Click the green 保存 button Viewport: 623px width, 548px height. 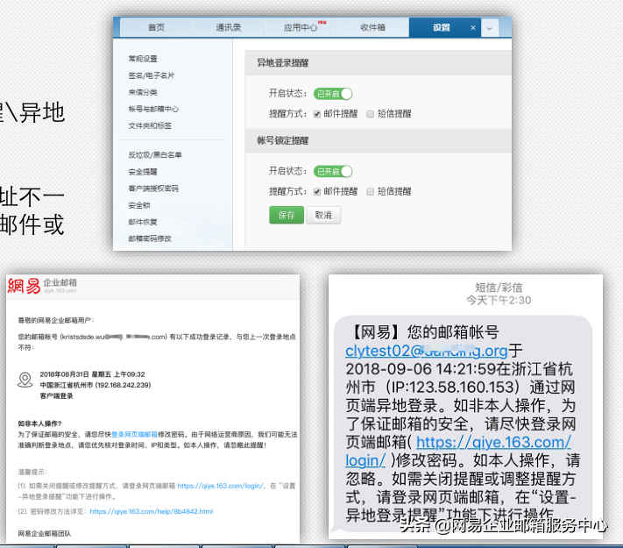pos(287,215)
